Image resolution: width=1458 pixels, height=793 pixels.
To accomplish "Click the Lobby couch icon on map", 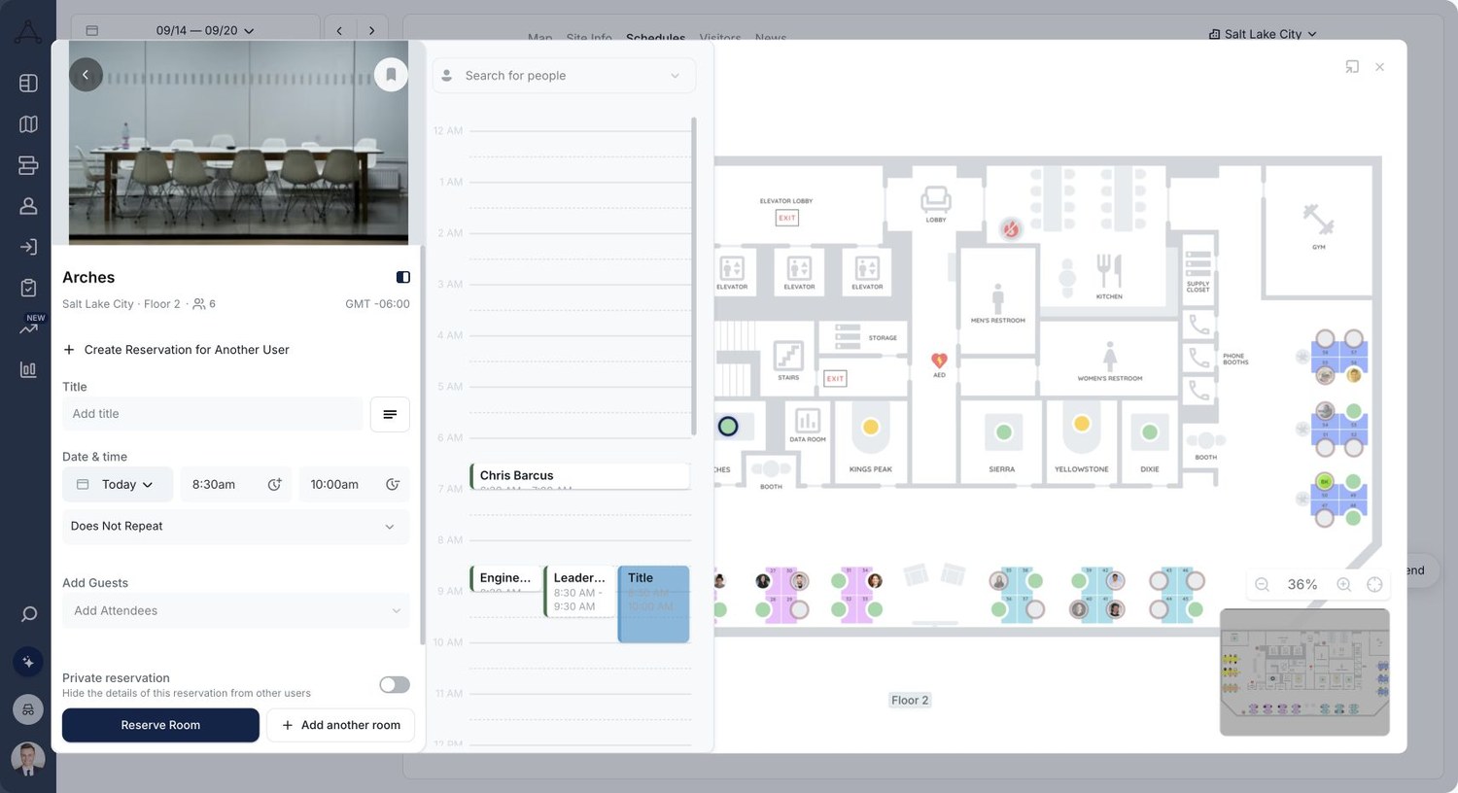I will click(935, 202).
